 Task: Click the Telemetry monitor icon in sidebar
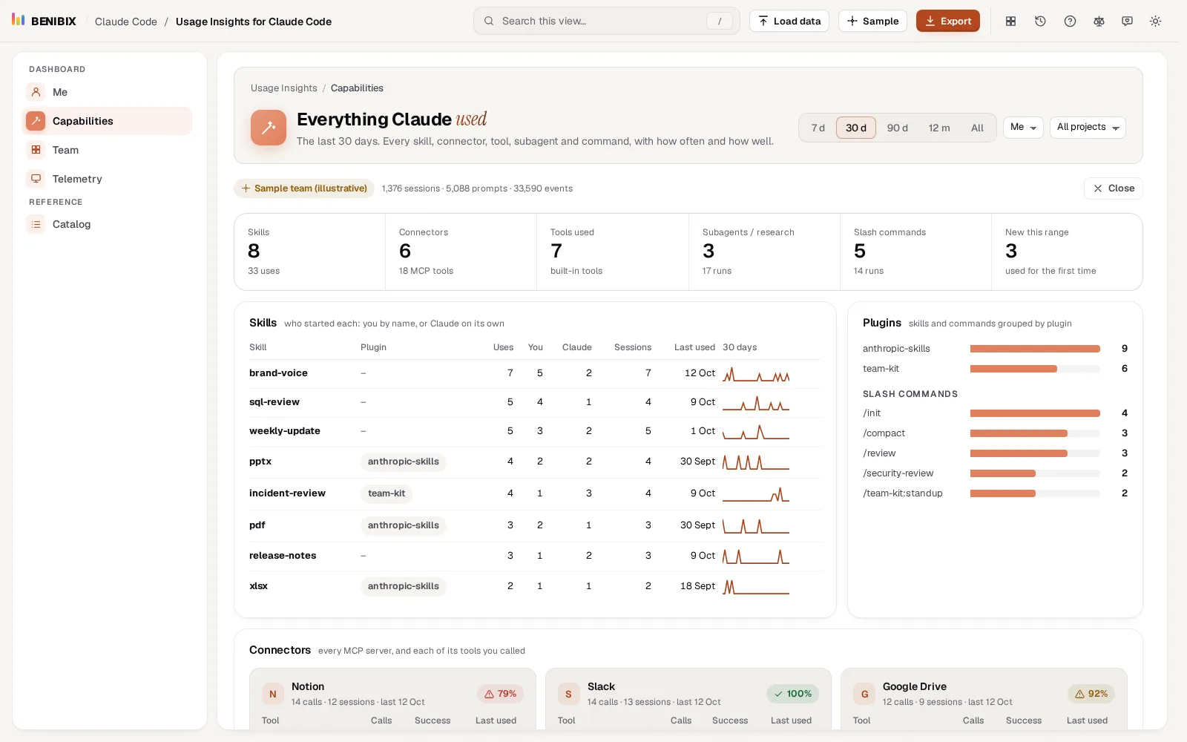tap(36, 179)
